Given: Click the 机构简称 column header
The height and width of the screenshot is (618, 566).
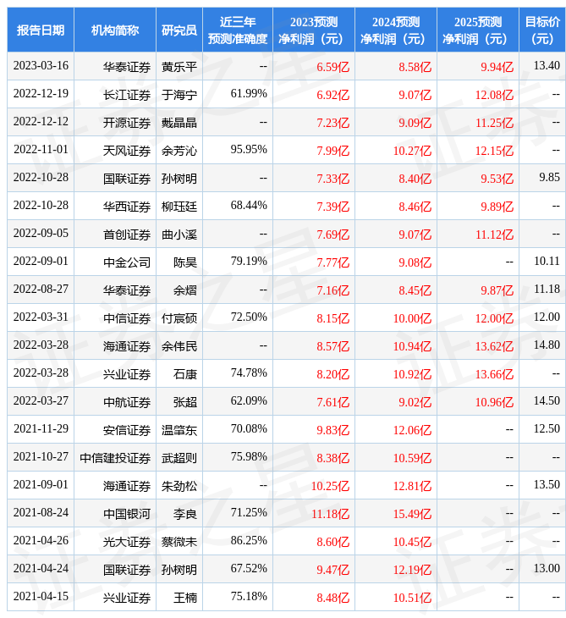Looking at the screenshot, I should (x=115, y=30).
